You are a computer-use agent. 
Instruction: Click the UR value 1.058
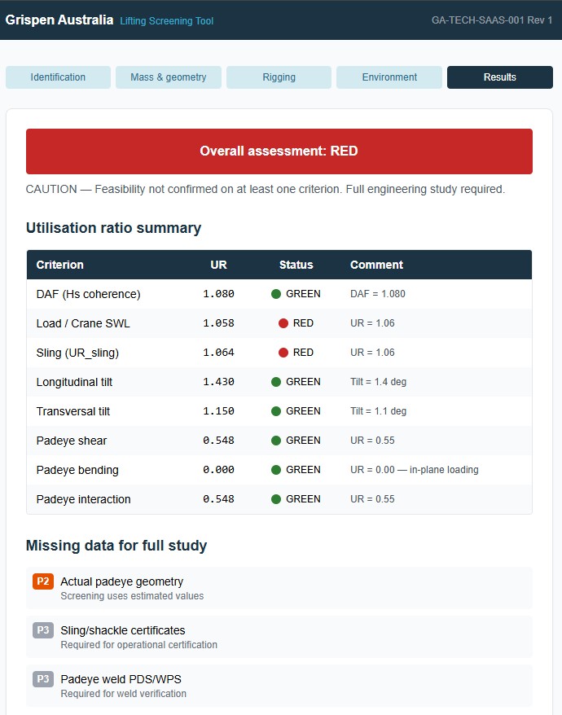[218, 323]
